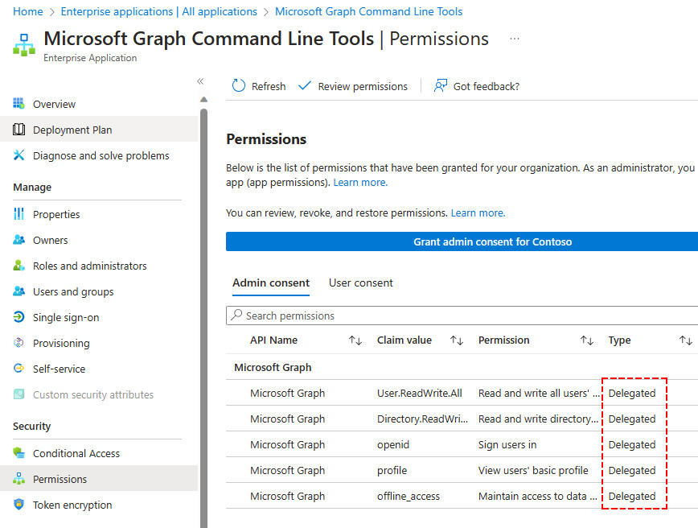698x528 pixels.
Task: Click the sidebar scroll up arrow
Action: tap(204, 99)
